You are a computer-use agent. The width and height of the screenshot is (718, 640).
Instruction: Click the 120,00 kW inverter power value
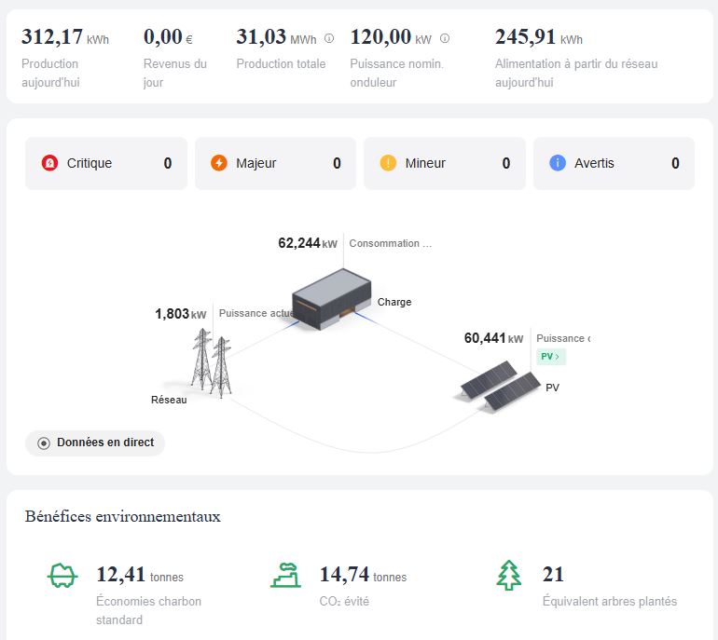(x=391, y=37)
